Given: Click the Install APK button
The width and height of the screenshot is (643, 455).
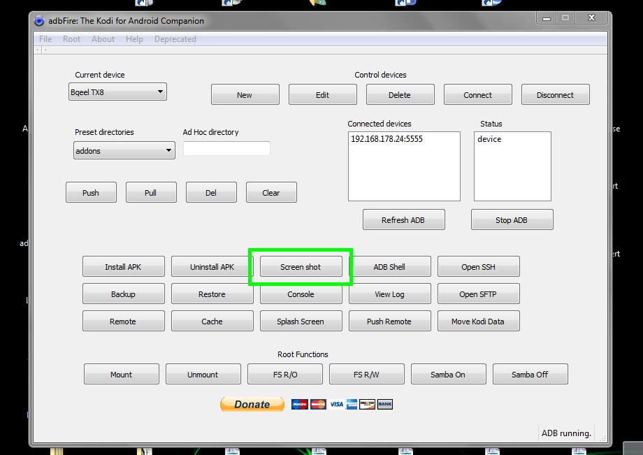Looking at the screenshot, I should pyautogui.click(x=124, y=266).
